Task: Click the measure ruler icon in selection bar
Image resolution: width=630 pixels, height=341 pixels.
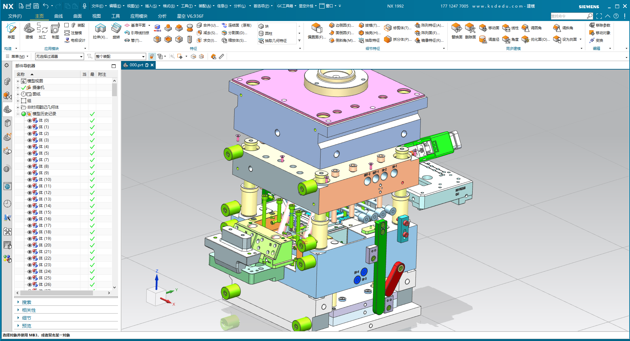Action: 222,56
